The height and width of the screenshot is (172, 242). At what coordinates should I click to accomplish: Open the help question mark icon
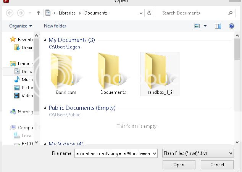(x=231, y=26)
